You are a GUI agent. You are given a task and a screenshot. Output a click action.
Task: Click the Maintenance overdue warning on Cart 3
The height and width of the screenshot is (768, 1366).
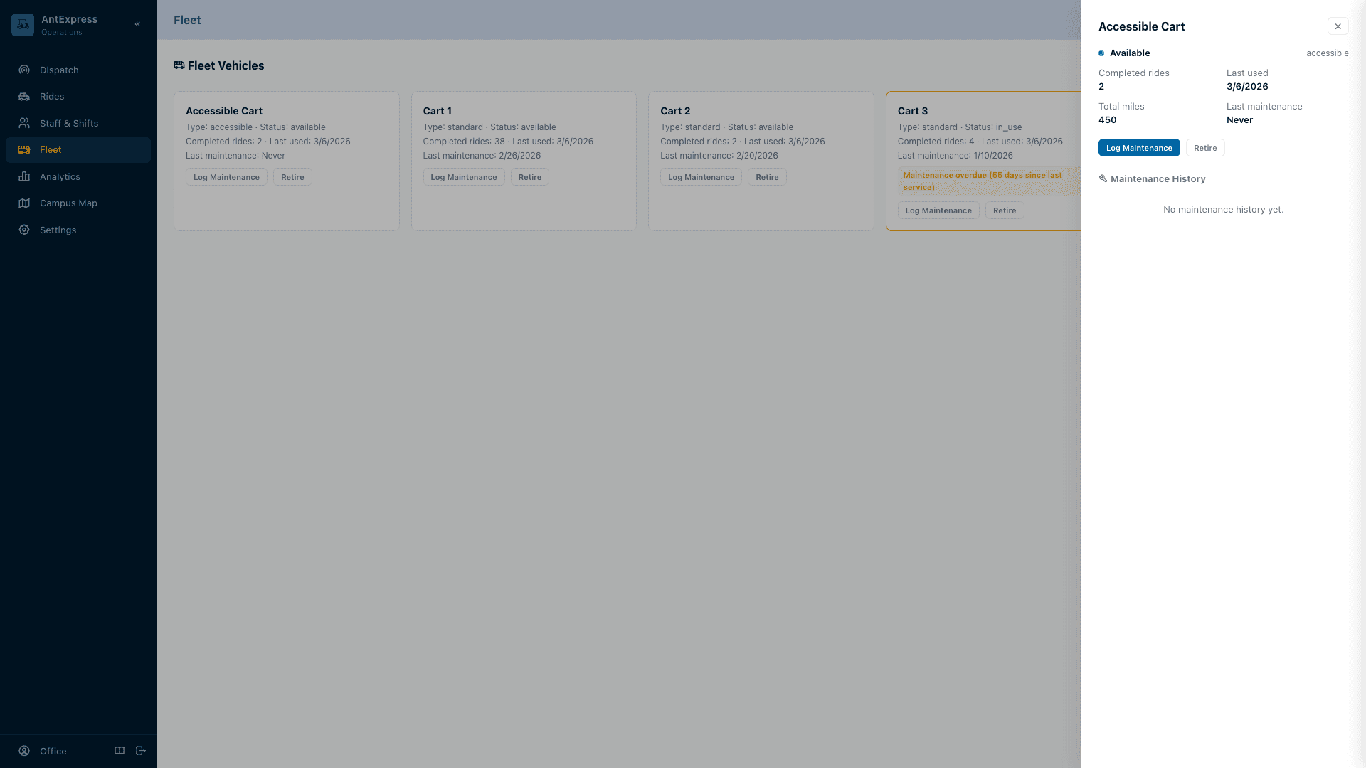coord(985,181)
